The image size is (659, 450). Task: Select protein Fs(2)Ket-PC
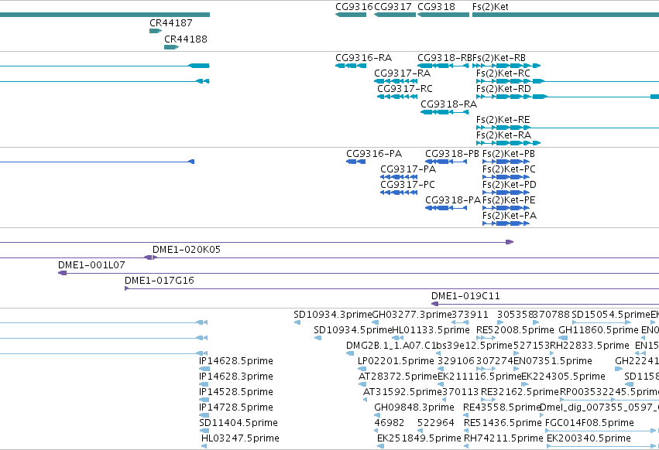pos(506,177)
